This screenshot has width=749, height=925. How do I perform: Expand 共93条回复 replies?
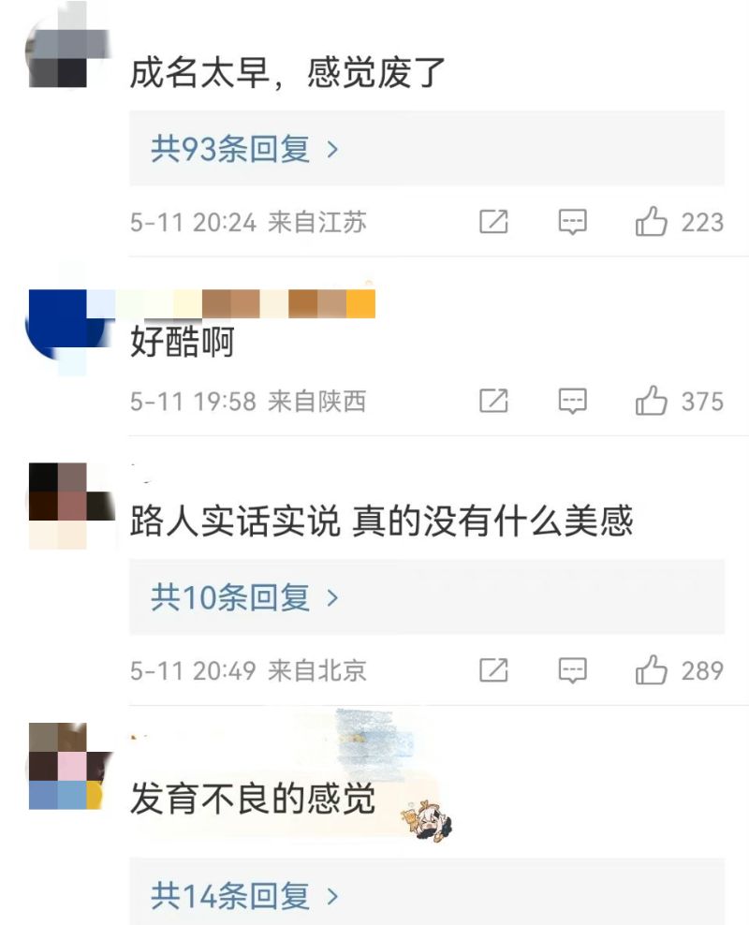click(x=427, y=148)
